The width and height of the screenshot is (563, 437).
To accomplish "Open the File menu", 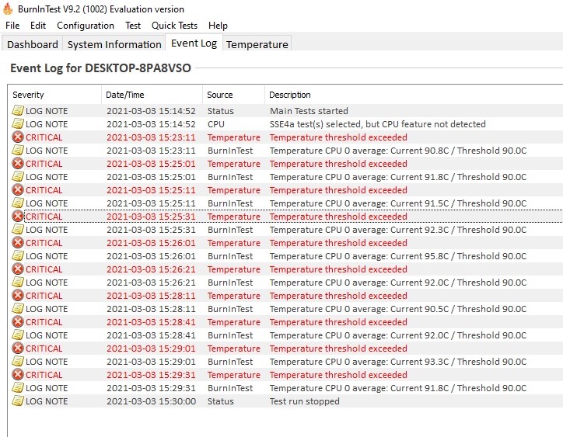I will 12,26.
